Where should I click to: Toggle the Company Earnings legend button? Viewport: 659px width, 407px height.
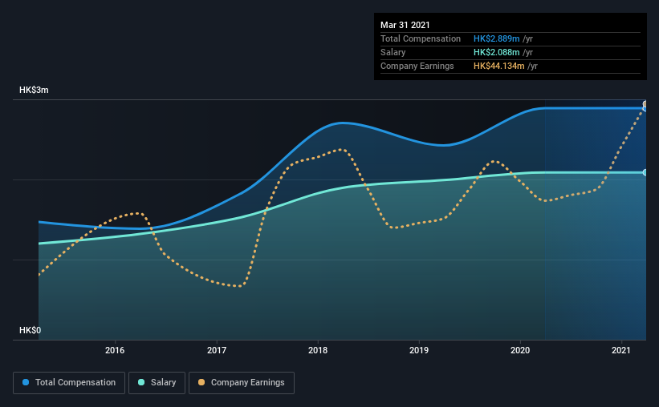(242, 383)
